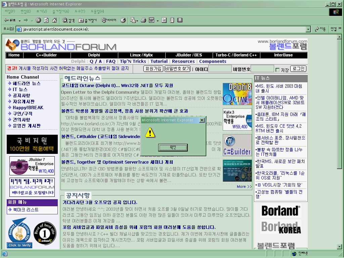Screen dimensions: 344x258
Task: Click the Rankey Favorite Site badge
Action: [20, 233]
